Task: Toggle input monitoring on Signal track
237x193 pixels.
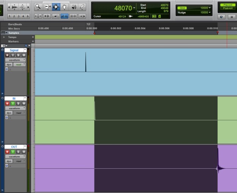Action: click(x=13, y=55)
